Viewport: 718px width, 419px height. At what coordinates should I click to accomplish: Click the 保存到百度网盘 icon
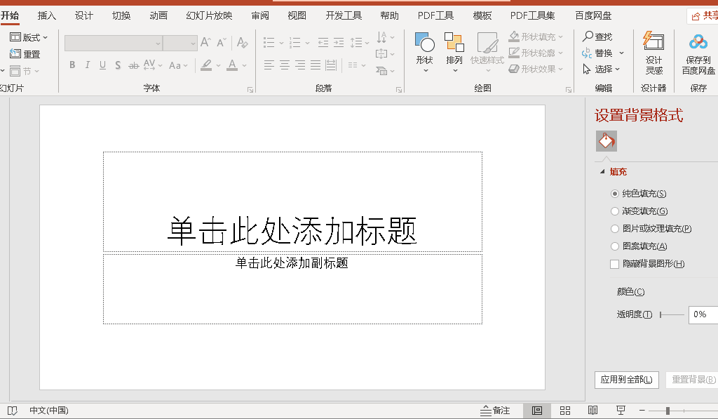pyautogui.click(x=698, y=52)
